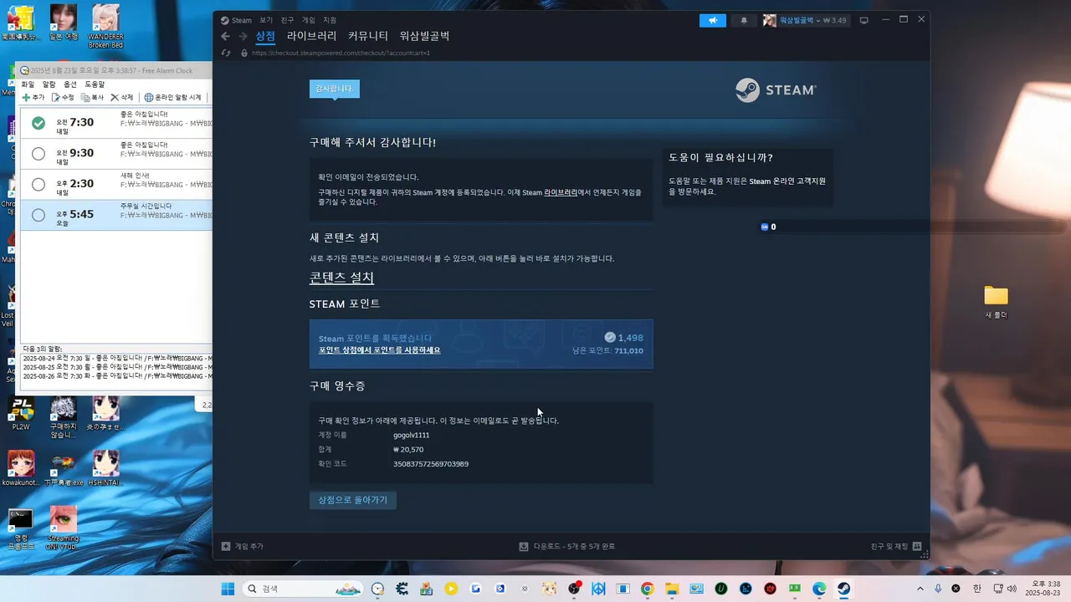Click upcoming alarm 2025-08-25 entry
This screenshot has height=602, width=1071.
coord(116,367)
